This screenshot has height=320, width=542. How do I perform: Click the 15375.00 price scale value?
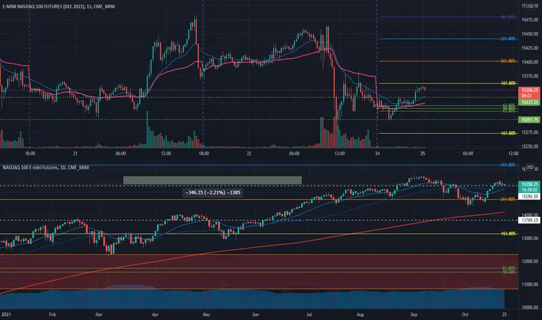click(530, 76)
